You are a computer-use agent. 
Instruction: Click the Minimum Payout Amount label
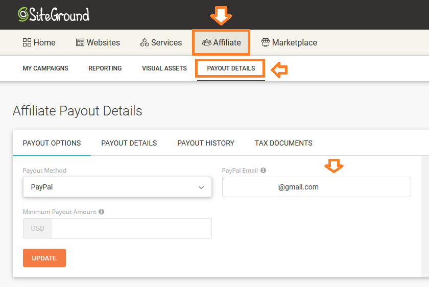pyautogui.click(x=59, y=212)
